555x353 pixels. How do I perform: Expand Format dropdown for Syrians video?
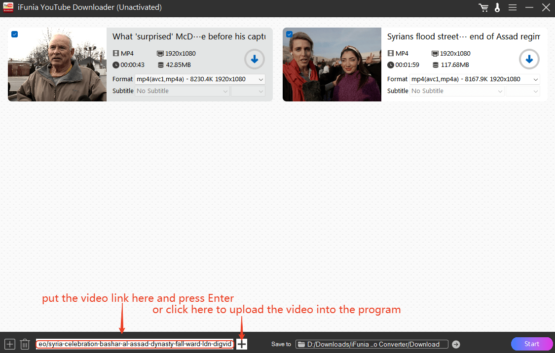475,79
